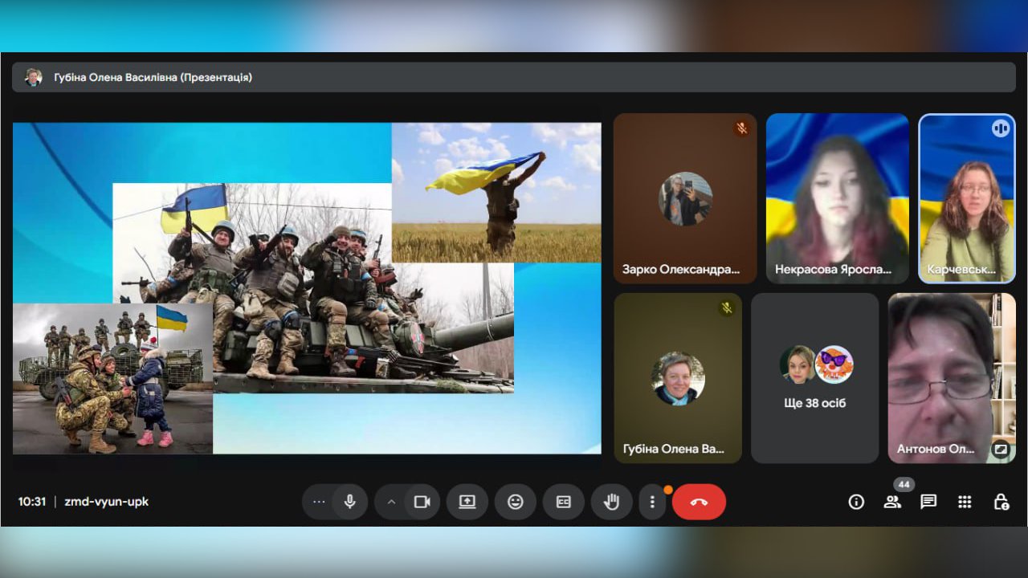This screenshot has height=578, width=1028.
Task: Open the chat messages icon
Action: pos(928,502)
